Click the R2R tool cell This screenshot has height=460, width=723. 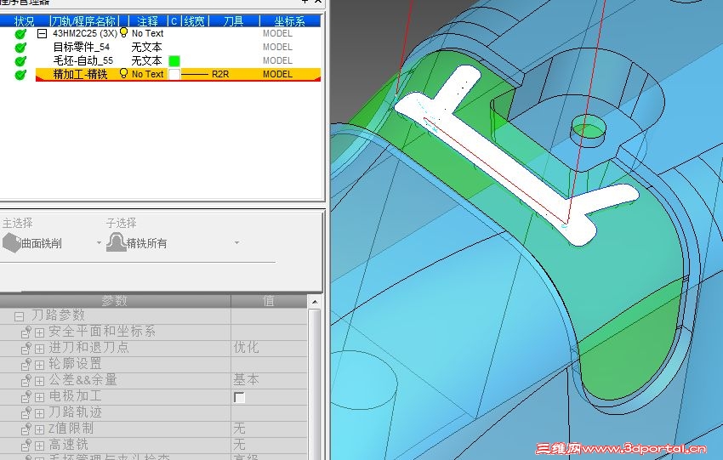pyautogui.click(x=220, y=74)
